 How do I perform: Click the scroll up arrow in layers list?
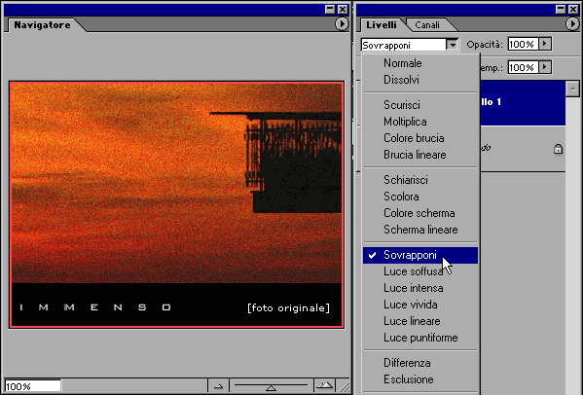pyautogui.click(x=572, y=89)
